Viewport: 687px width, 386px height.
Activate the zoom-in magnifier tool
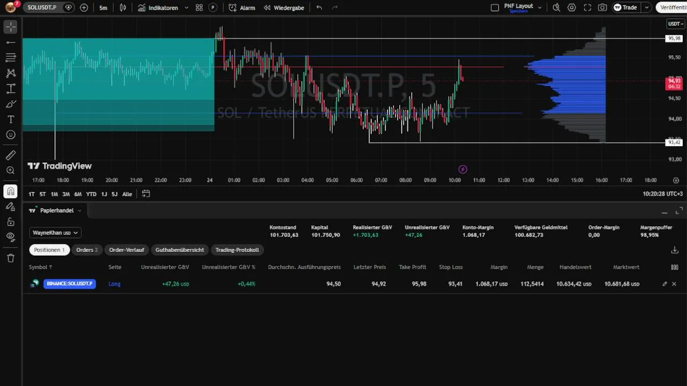point(11,170)
